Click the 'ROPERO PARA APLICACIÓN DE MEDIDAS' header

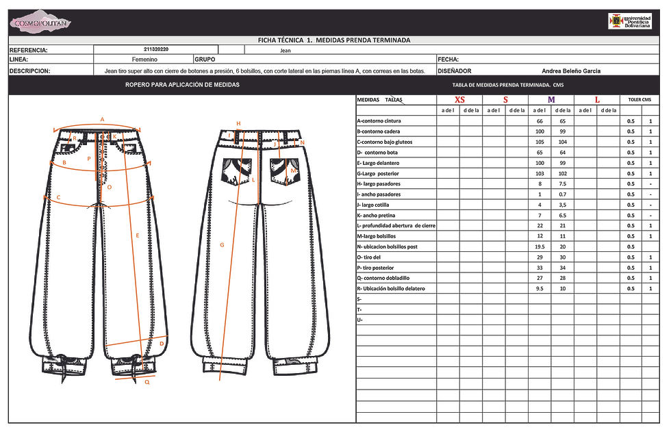tap(182, 85)
